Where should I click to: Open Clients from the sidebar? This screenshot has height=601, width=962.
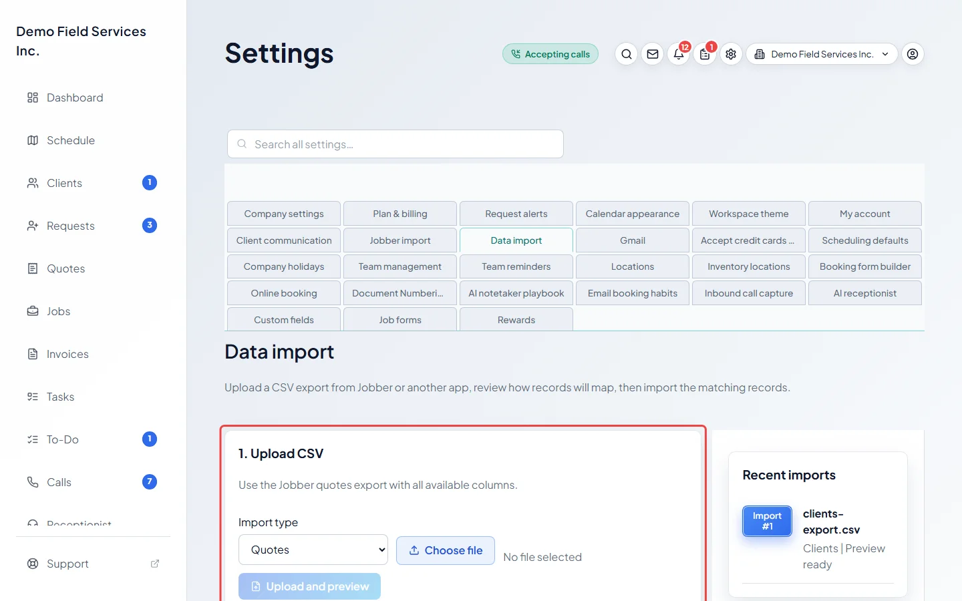coord(93,183)
